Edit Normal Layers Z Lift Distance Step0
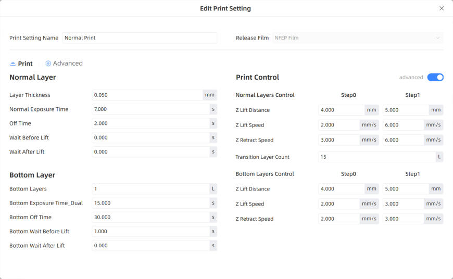The width and height of the screenshot is (453, 279). (342, 110)
